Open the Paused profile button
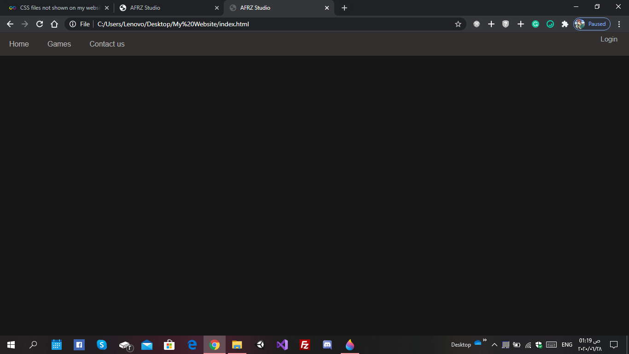Viewport: 629px width, 354px height. pyautogui.click(x=592, y=24)
